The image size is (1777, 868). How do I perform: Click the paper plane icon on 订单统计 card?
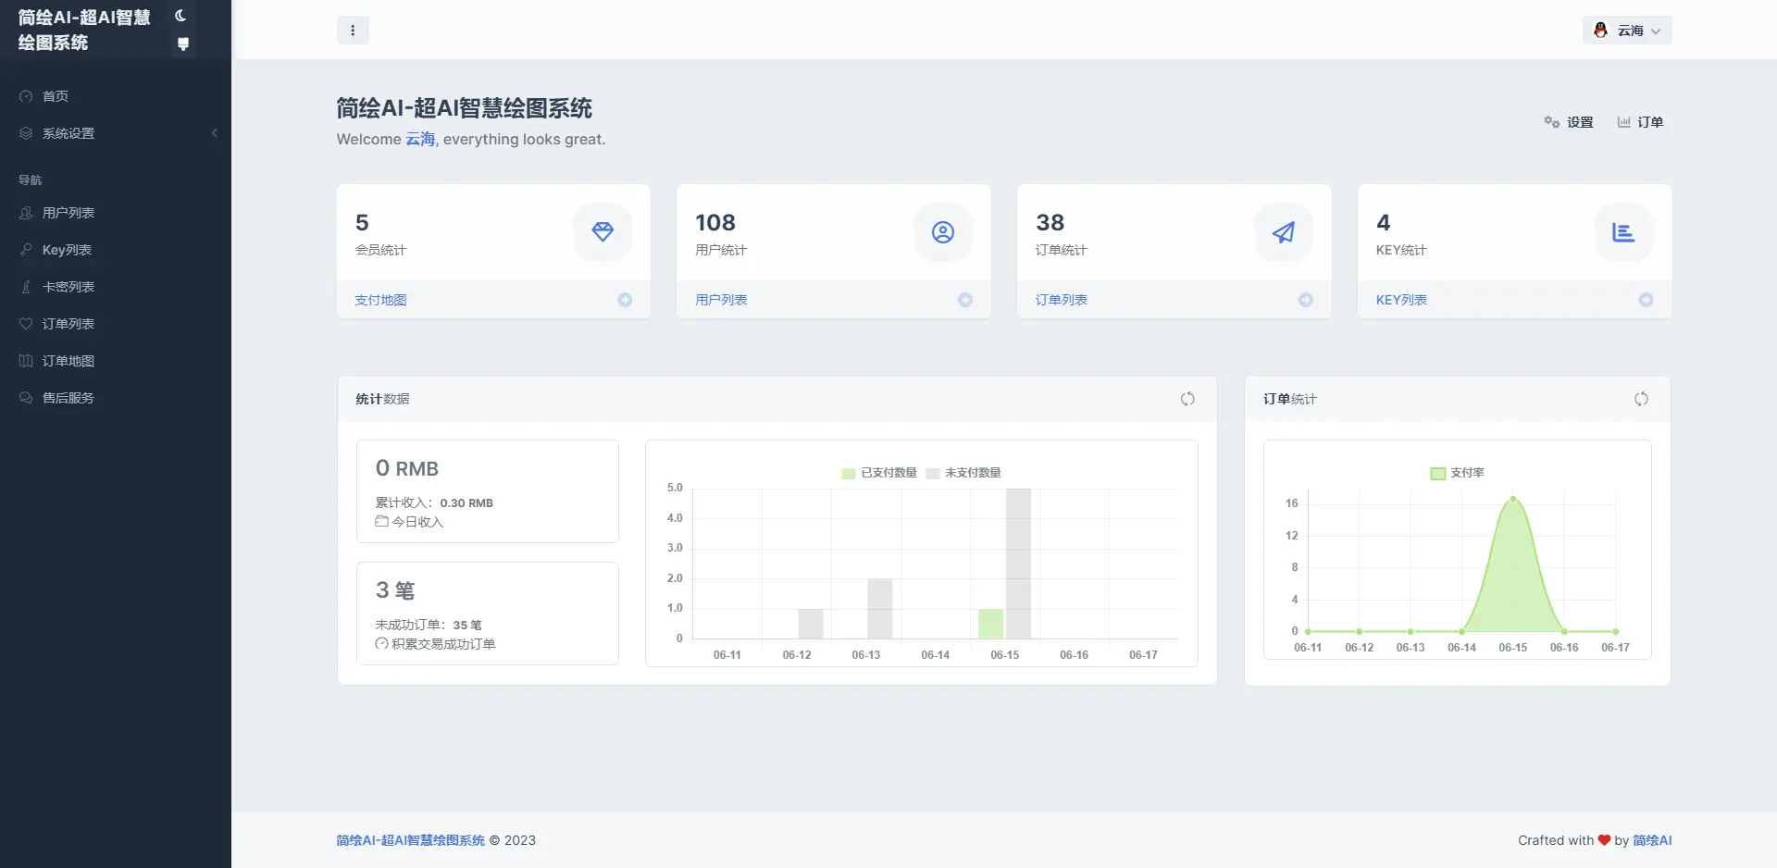tap(1283, 232)
